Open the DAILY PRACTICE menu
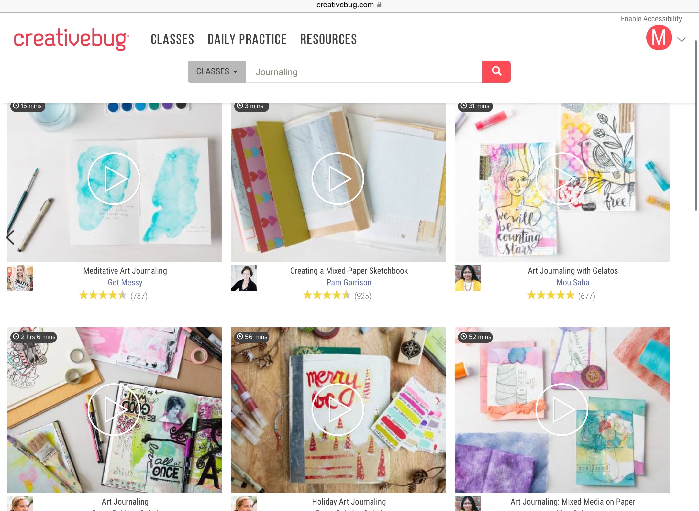The height and width of the screenshot is (511, 699). [x=247, y=39]
